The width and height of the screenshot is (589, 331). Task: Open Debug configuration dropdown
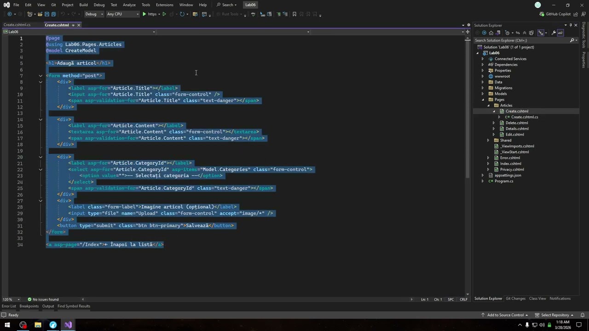point(94,14)
